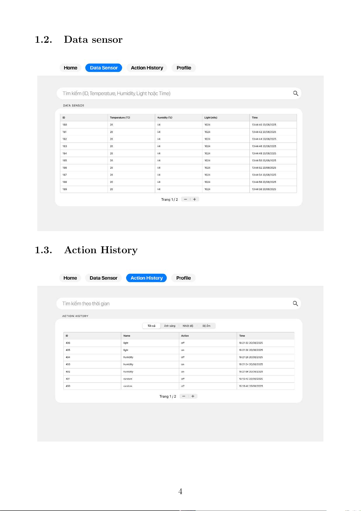Switch the filter to 'Ánh sáng'
Viewport: 361px width, 511px height.
coord(169,326)
